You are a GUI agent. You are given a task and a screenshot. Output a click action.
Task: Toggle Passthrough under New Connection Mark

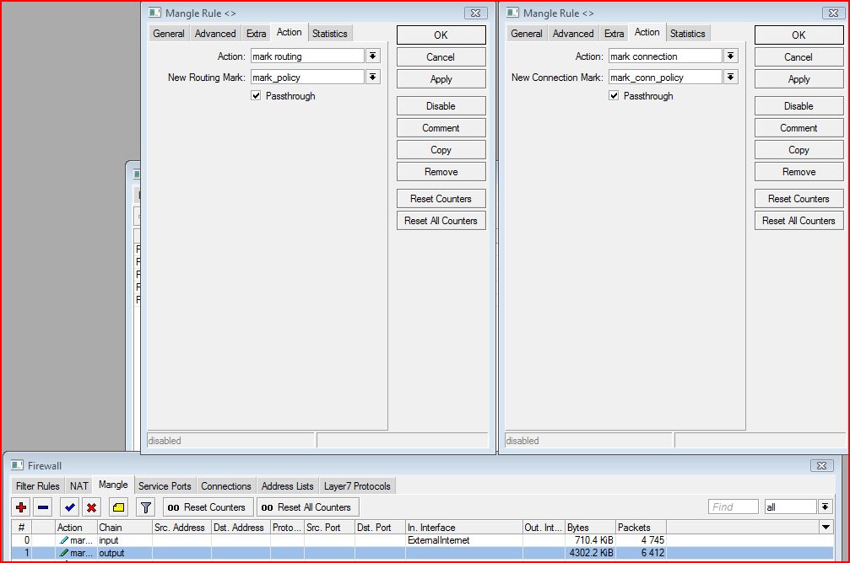click(x=614, y=96)
